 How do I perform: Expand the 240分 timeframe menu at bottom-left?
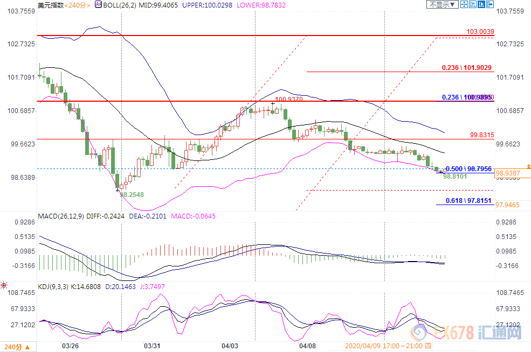point(19,346)
